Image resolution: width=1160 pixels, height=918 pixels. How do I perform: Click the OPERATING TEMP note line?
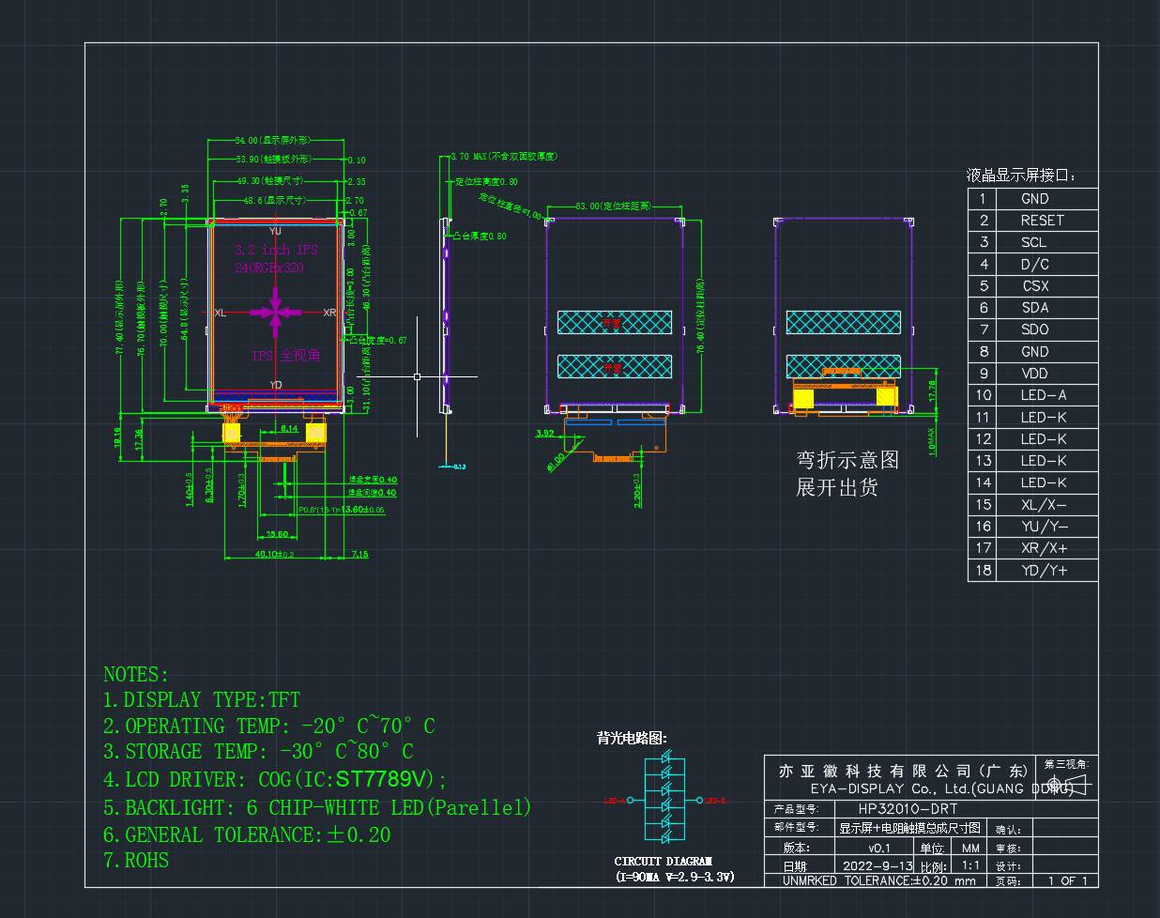pos(269,726)
